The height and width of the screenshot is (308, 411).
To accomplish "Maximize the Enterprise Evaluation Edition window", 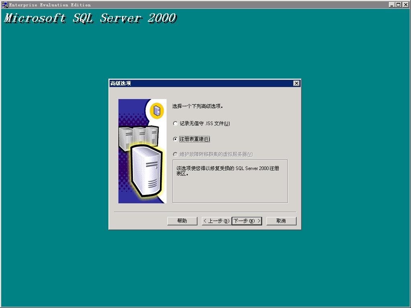I will point(399,5).
